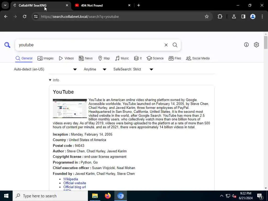Open a new browser tab
The width and height of the screenshot is (268, 201).
click(139, 5)
